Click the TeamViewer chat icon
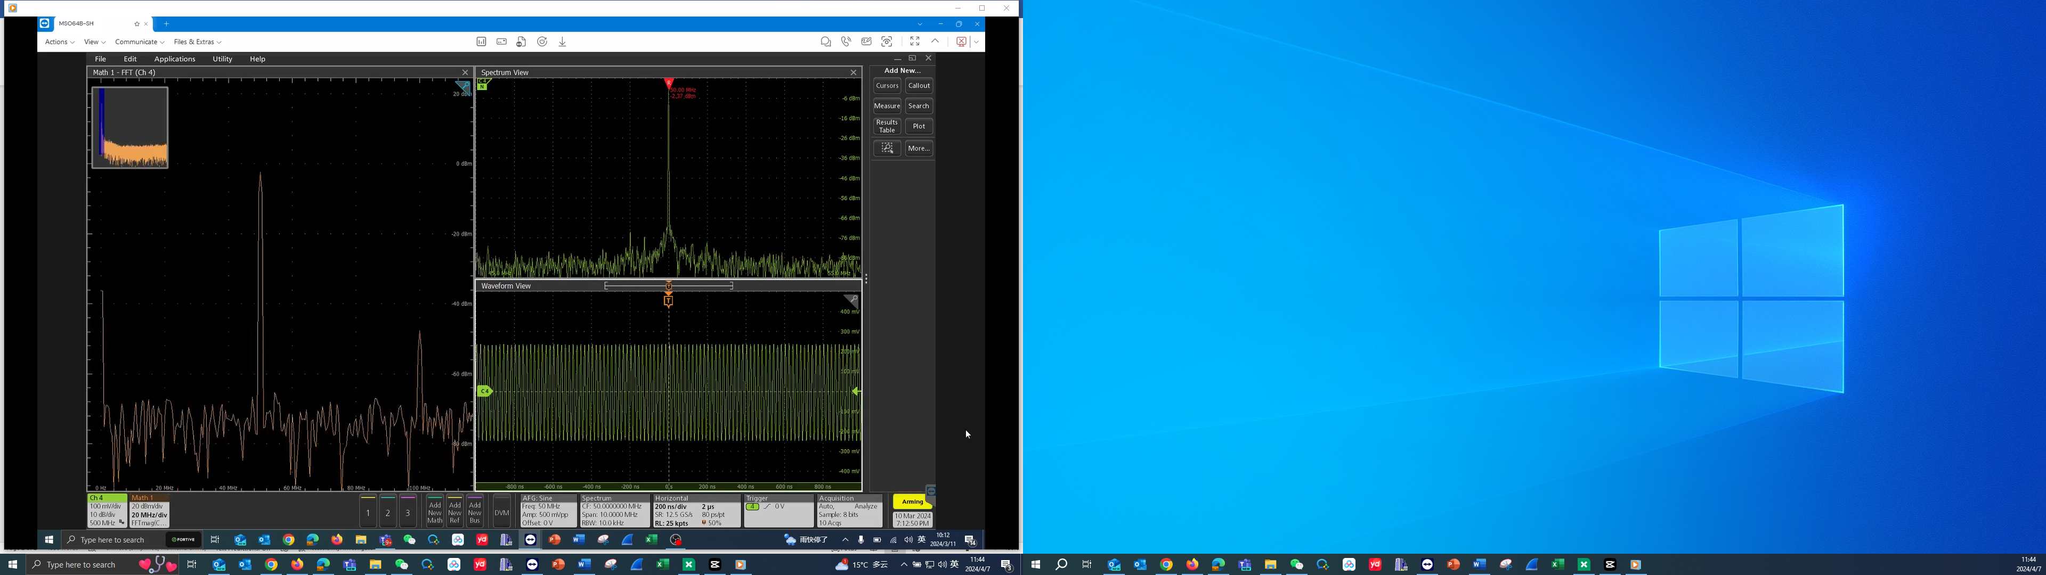 pyautogui.click(x=825, y=42)
